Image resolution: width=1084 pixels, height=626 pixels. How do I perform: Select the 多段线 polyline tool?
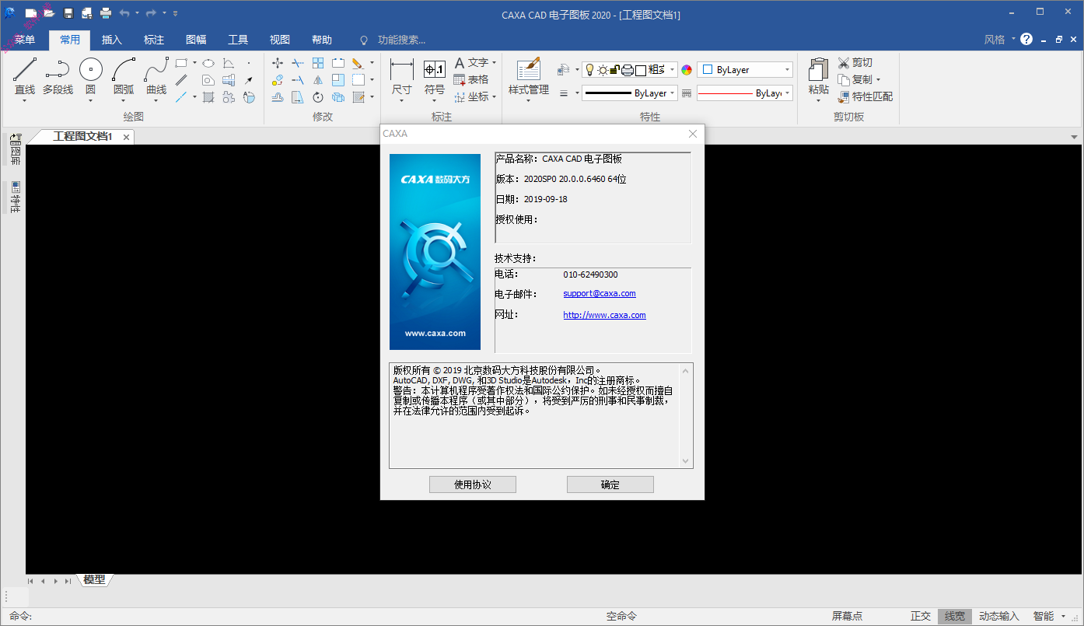coord(58,76)
